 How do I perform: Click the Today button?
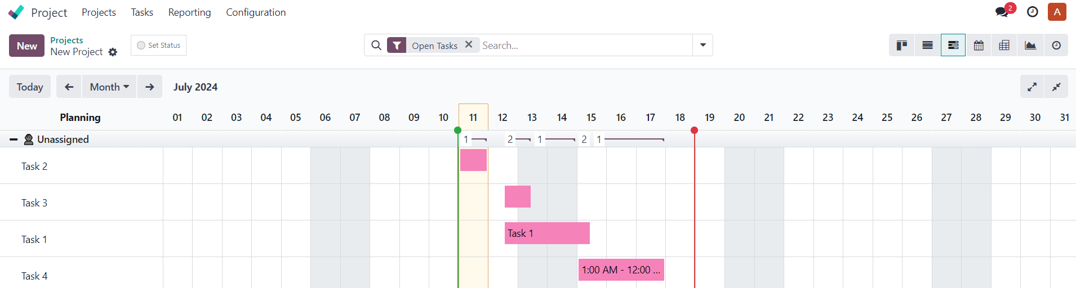point(30,87)
